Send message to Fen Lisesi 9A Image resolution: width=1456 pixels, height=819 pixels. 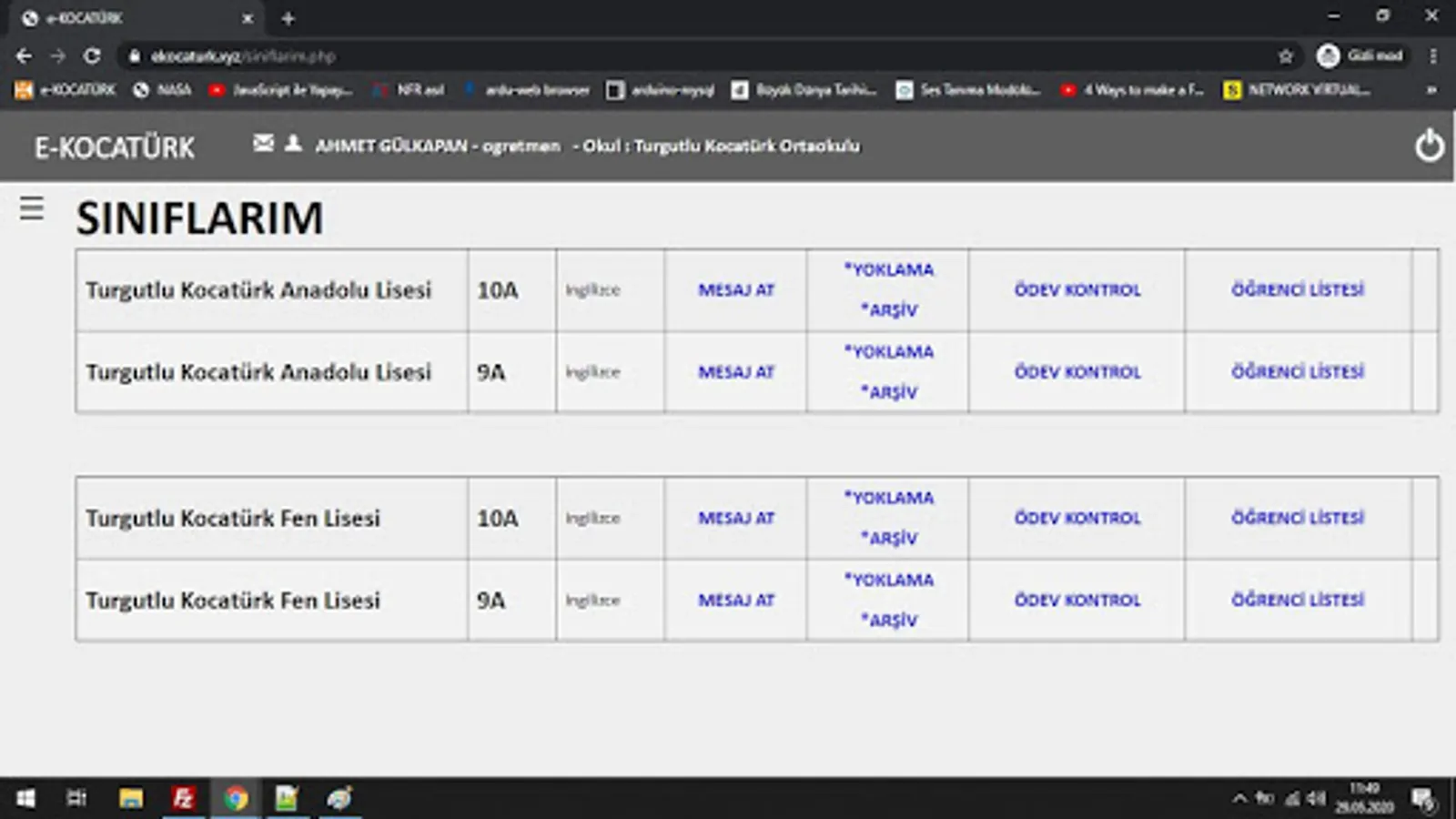click(x=736, y=601)
